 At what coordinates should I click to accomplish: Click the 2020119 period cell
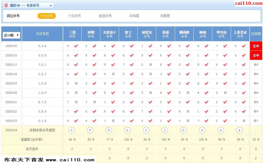click(11, 84)
